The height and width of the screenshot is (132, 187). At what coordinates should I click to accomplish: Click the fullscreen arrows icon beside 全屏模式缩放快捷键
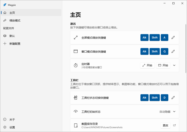coord(76,38)
